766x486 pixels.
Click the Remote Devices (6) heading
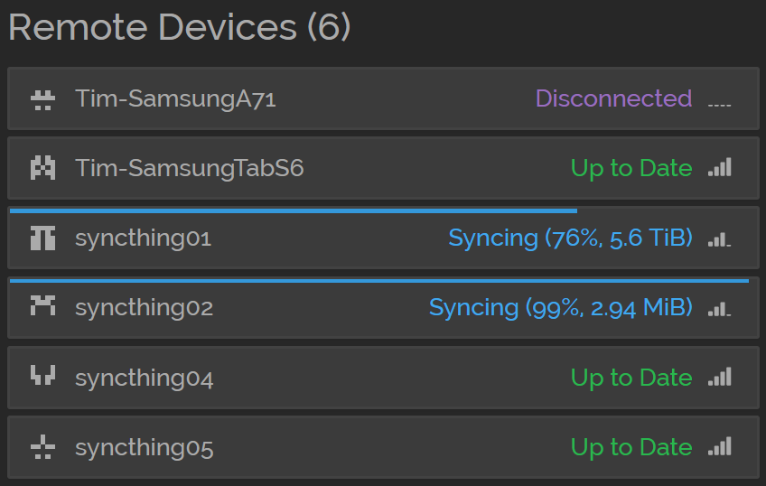(179, 27)
